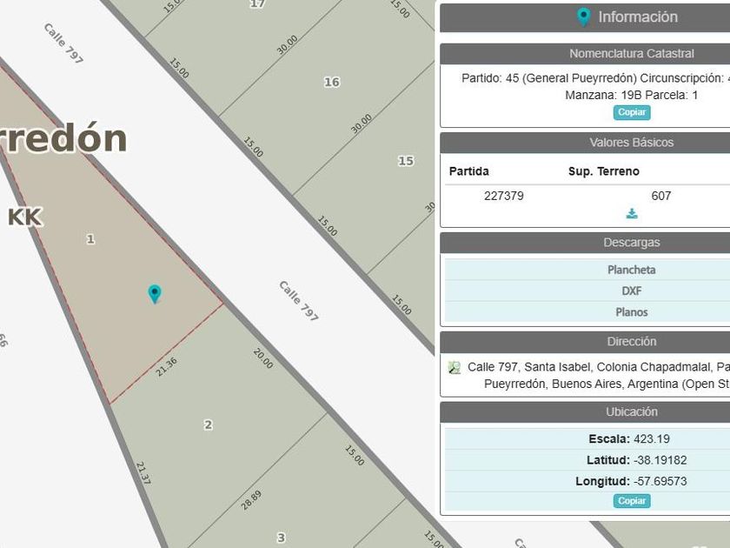Click the 21.37 measurement label
The height and width of the screenshot is (548, 730).
click(x=143, y=473)
